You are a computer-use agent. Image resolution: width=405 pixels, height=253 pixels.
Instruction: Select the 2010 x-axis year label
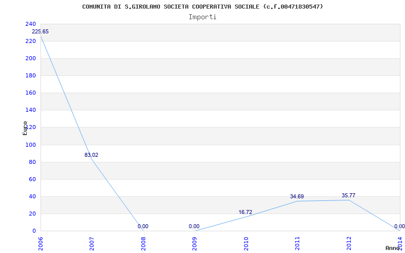(x=246, y=243)
